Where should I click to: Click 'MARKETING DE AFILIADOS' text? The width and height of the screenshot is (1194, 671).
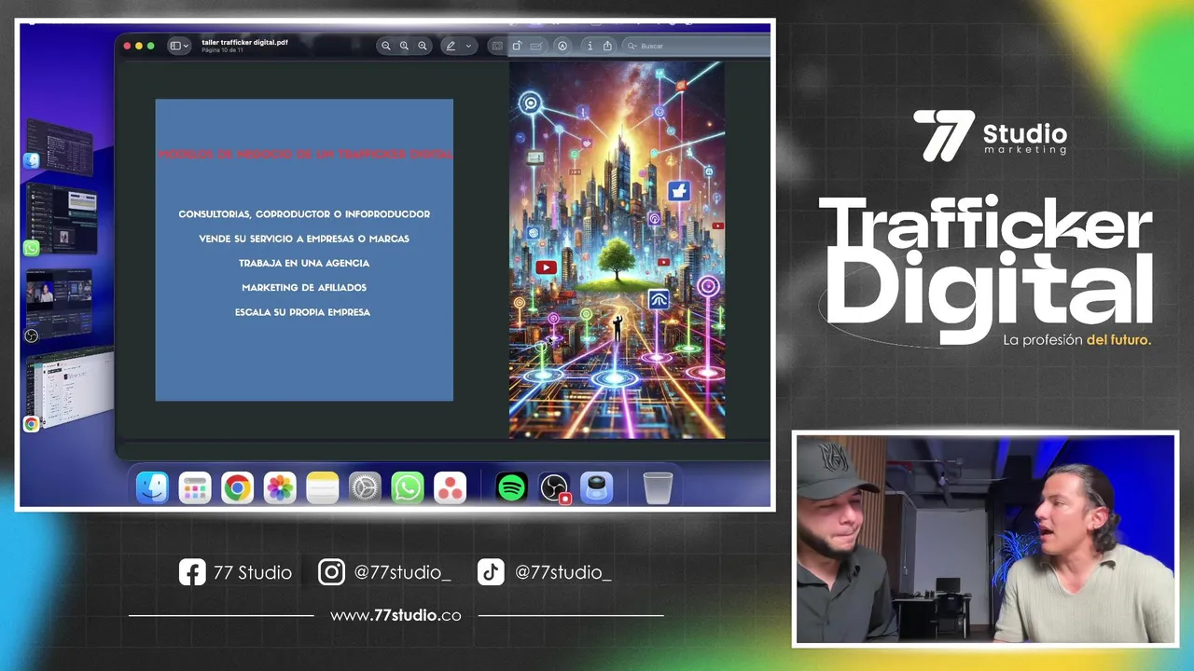pos(304,287)
